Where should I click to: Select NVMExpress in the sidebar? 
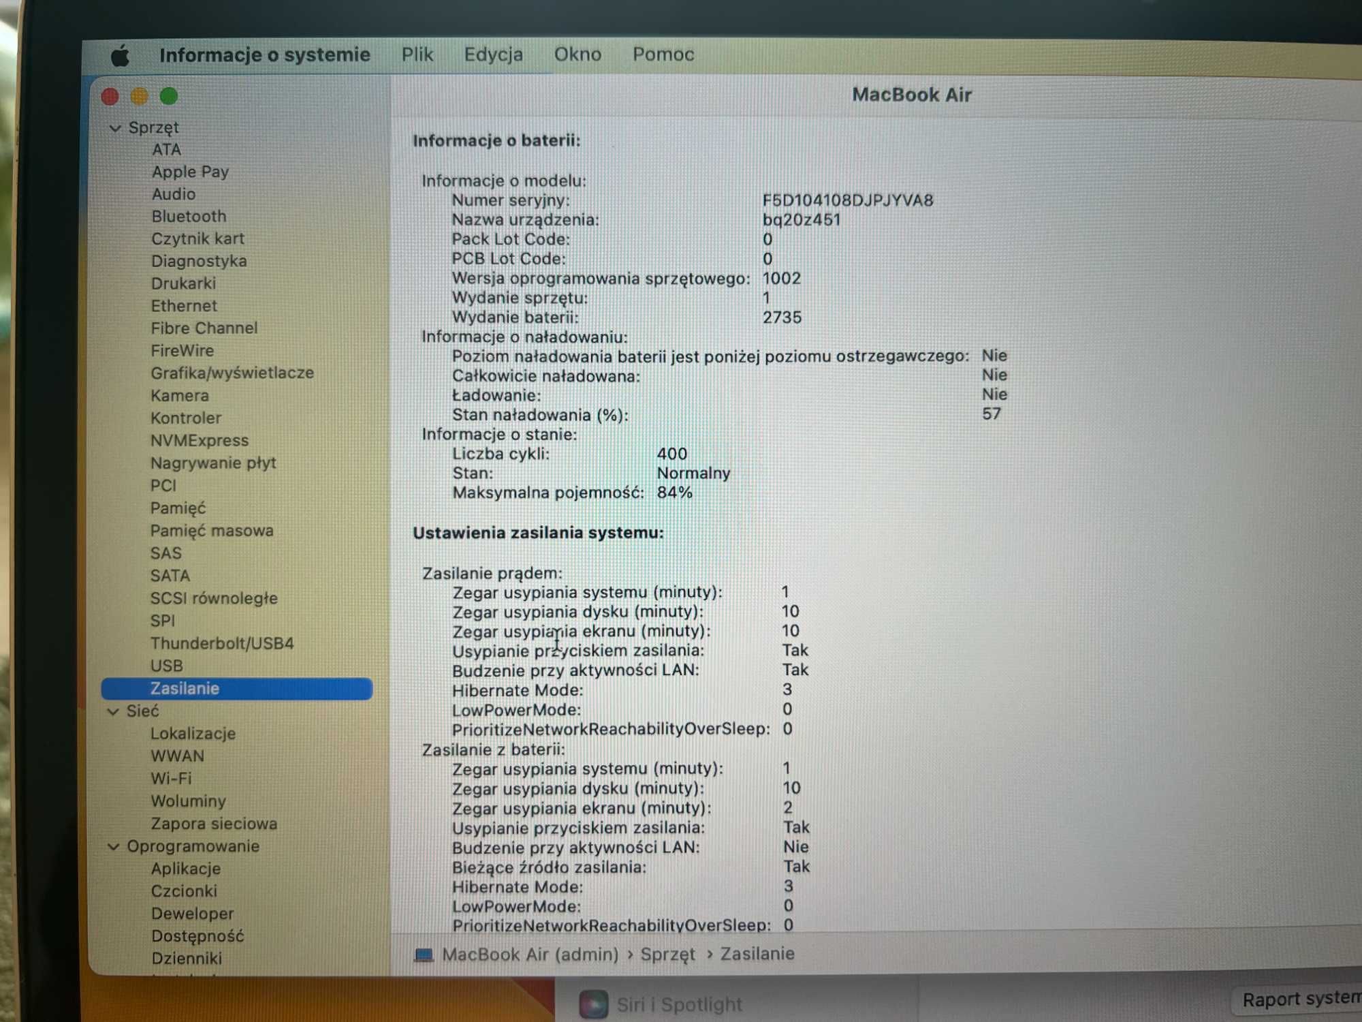point(200,441)
